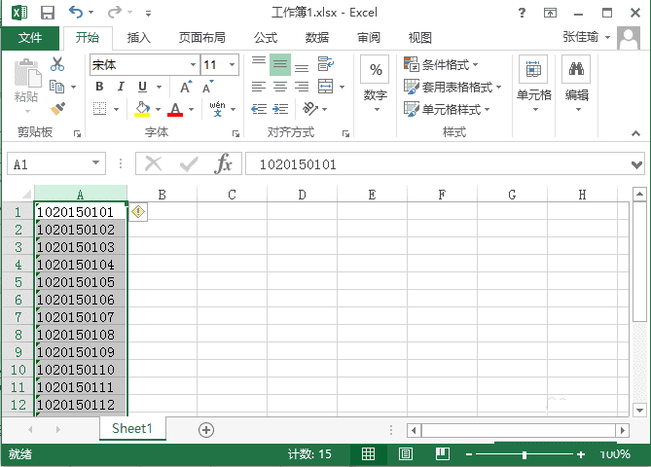This screenshot has height=467, width=651.
Task: Switch to the 公式 formulas tab
Action: click(266, 38)
